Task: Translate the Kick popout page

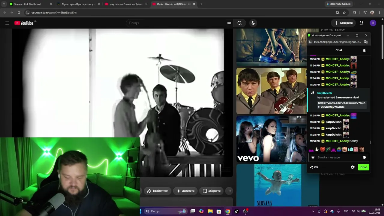Action: pos(366,42)
